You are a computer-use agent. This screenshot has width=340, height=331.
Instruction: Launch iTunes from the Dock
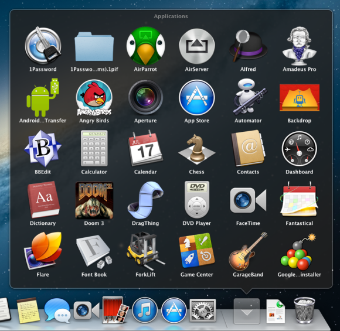[x=145, y=310]
